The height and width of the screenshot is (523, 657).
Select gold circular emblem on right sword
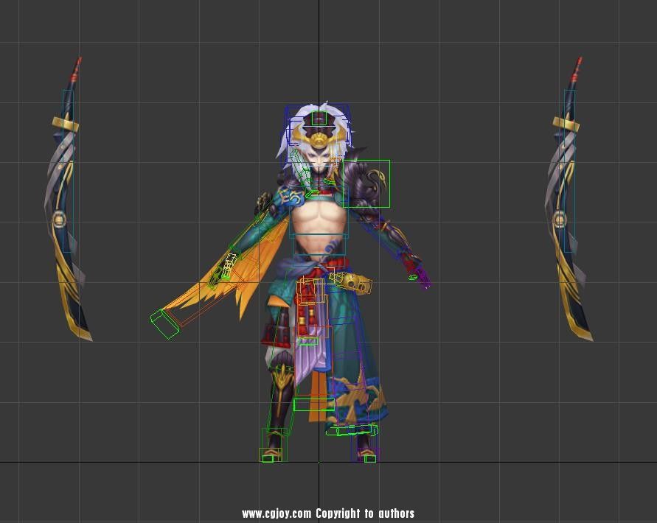click(x=560, y=218)
